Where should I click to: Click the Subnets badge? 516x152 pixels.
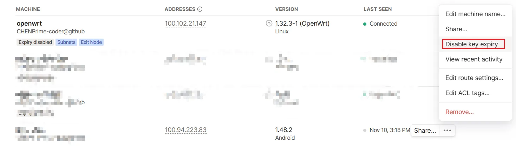pyautogui.click(x=66, y=42)
